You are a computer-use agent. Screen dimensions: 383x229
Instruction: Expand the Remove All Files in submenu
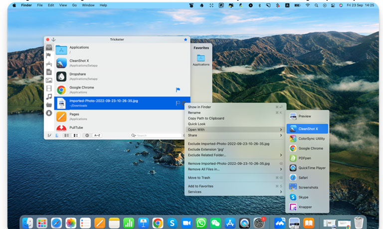pos(235,169)
